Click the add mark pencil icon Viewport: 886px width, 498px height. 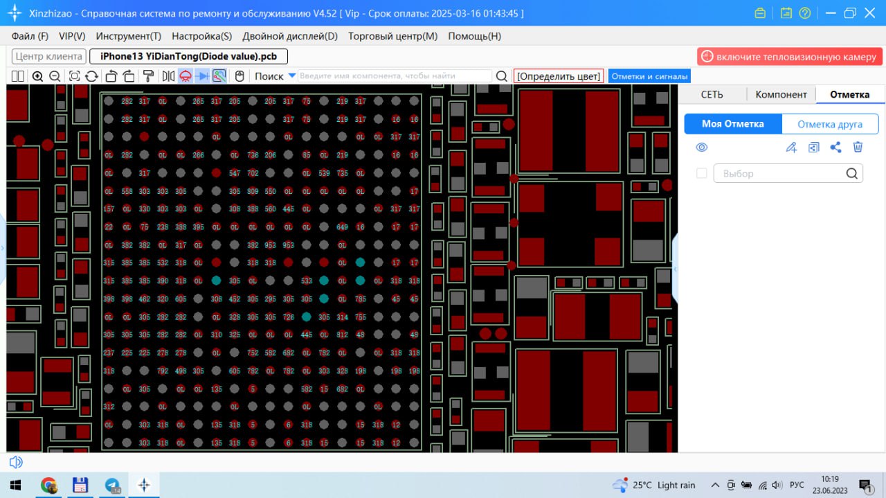pyautogui.click(x=792, y=147)
